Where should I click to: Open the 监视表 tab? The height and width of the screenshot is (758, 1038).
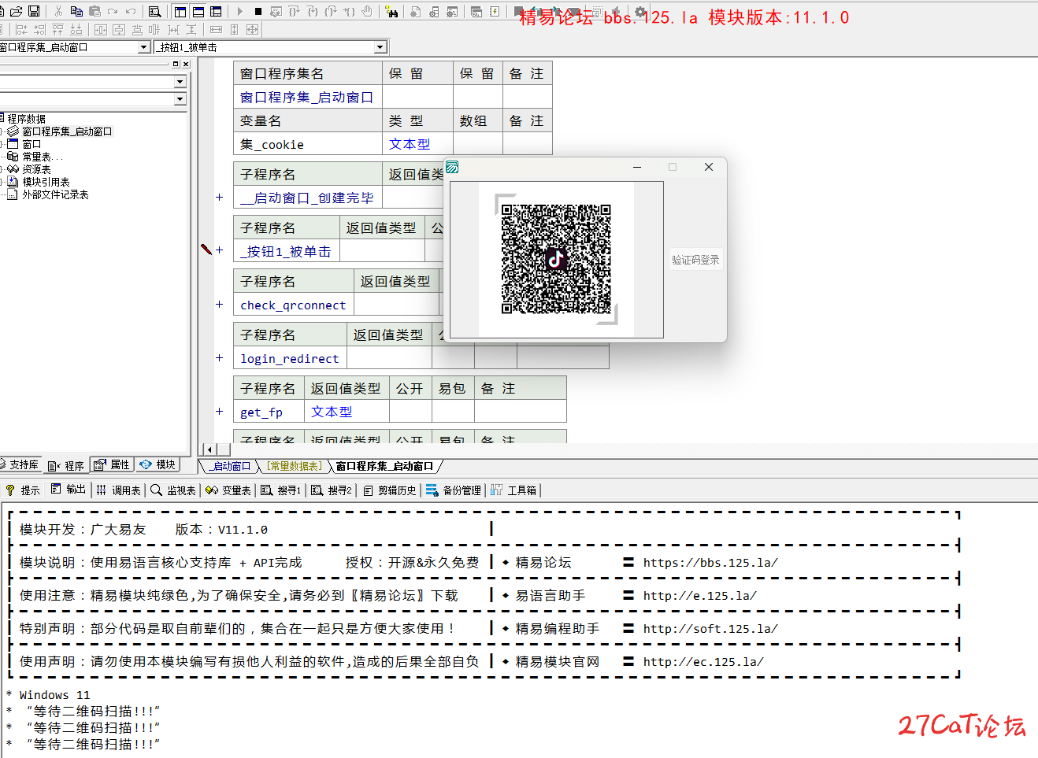(x=173, y=490)
